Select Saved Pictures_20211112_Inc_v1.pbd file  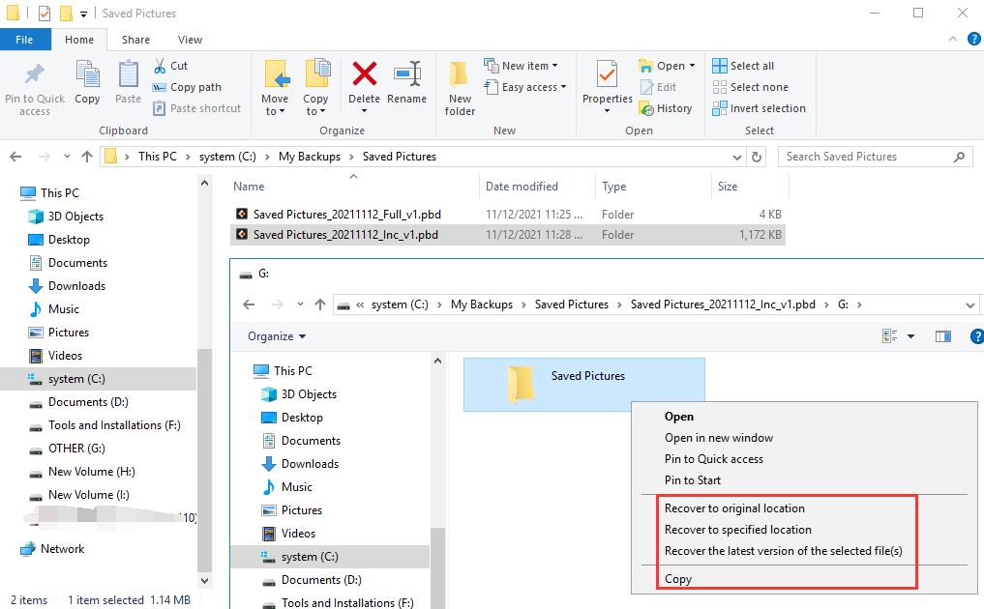click(345, 235)
